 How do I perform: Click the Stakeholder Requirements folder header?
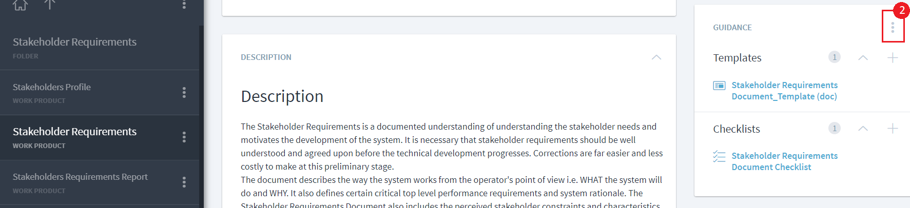click(74, 43)
